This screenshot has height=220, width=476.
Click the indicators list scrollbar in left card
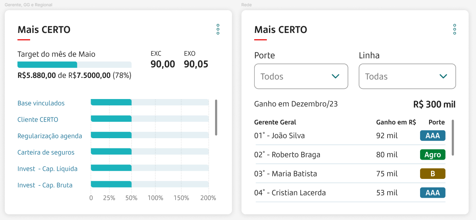216,117
